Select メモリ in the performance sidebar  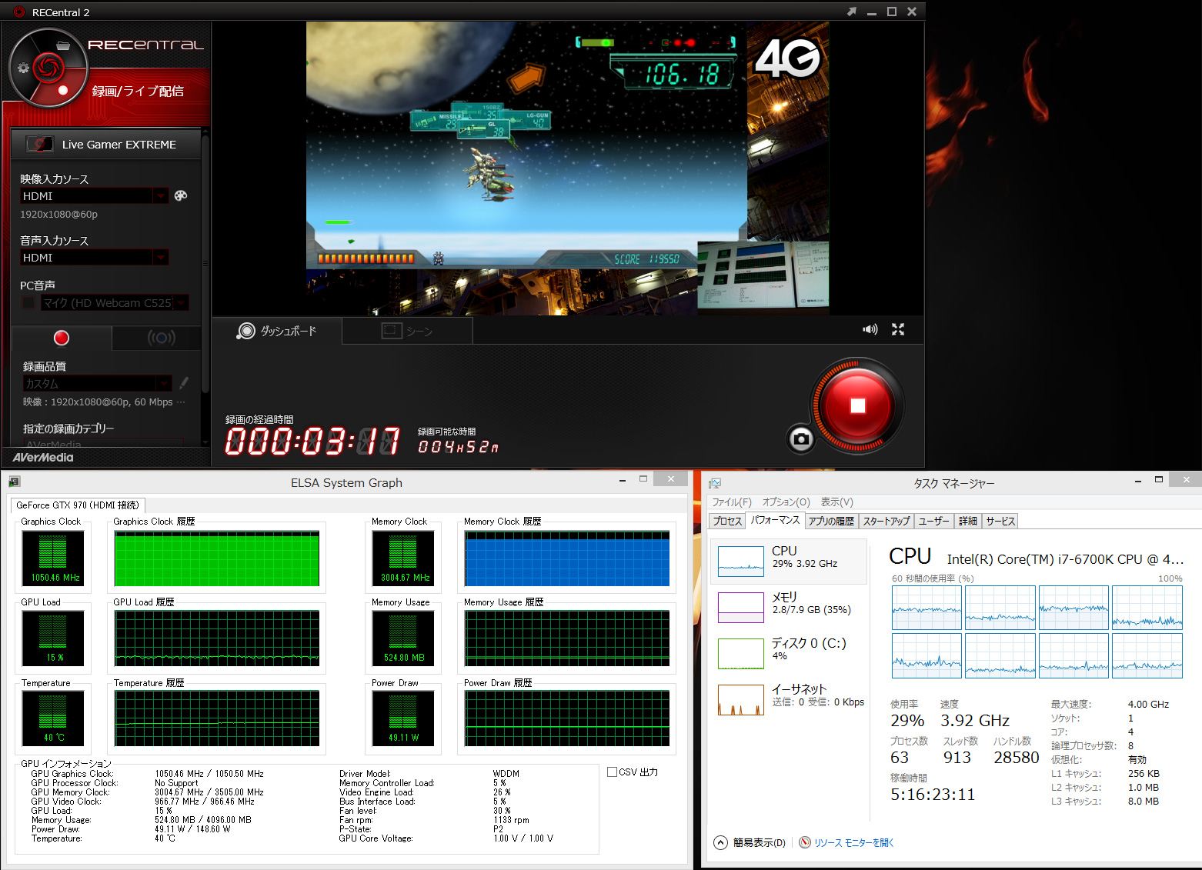click(789, 608)
